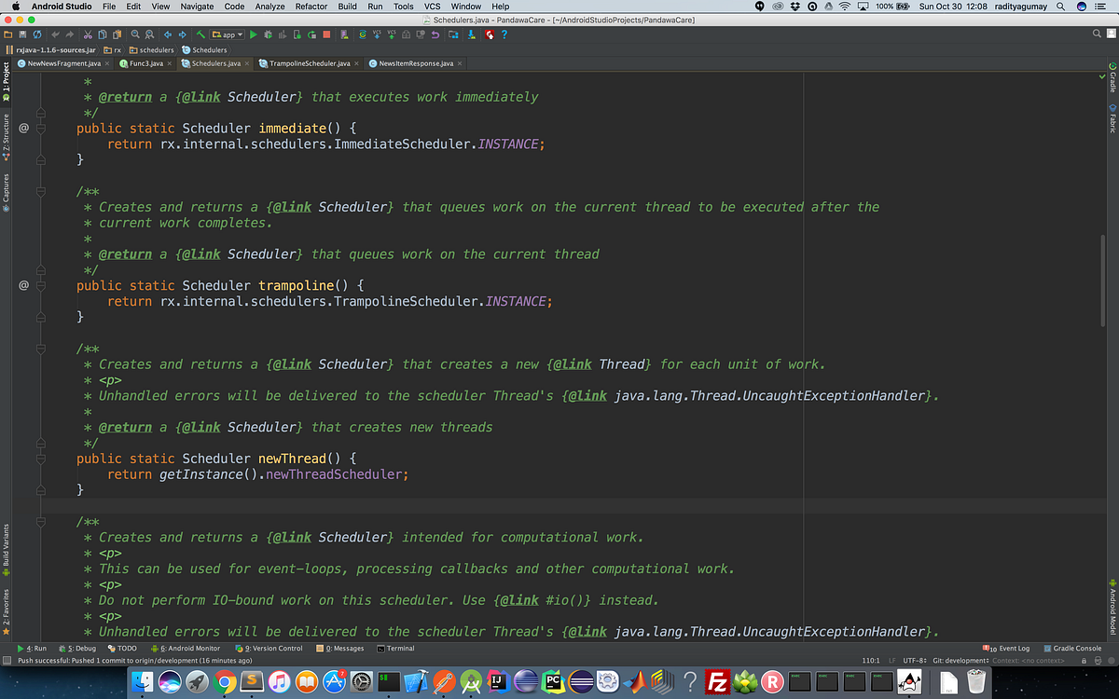Click the Save All toolbar icon

point(22,34)
